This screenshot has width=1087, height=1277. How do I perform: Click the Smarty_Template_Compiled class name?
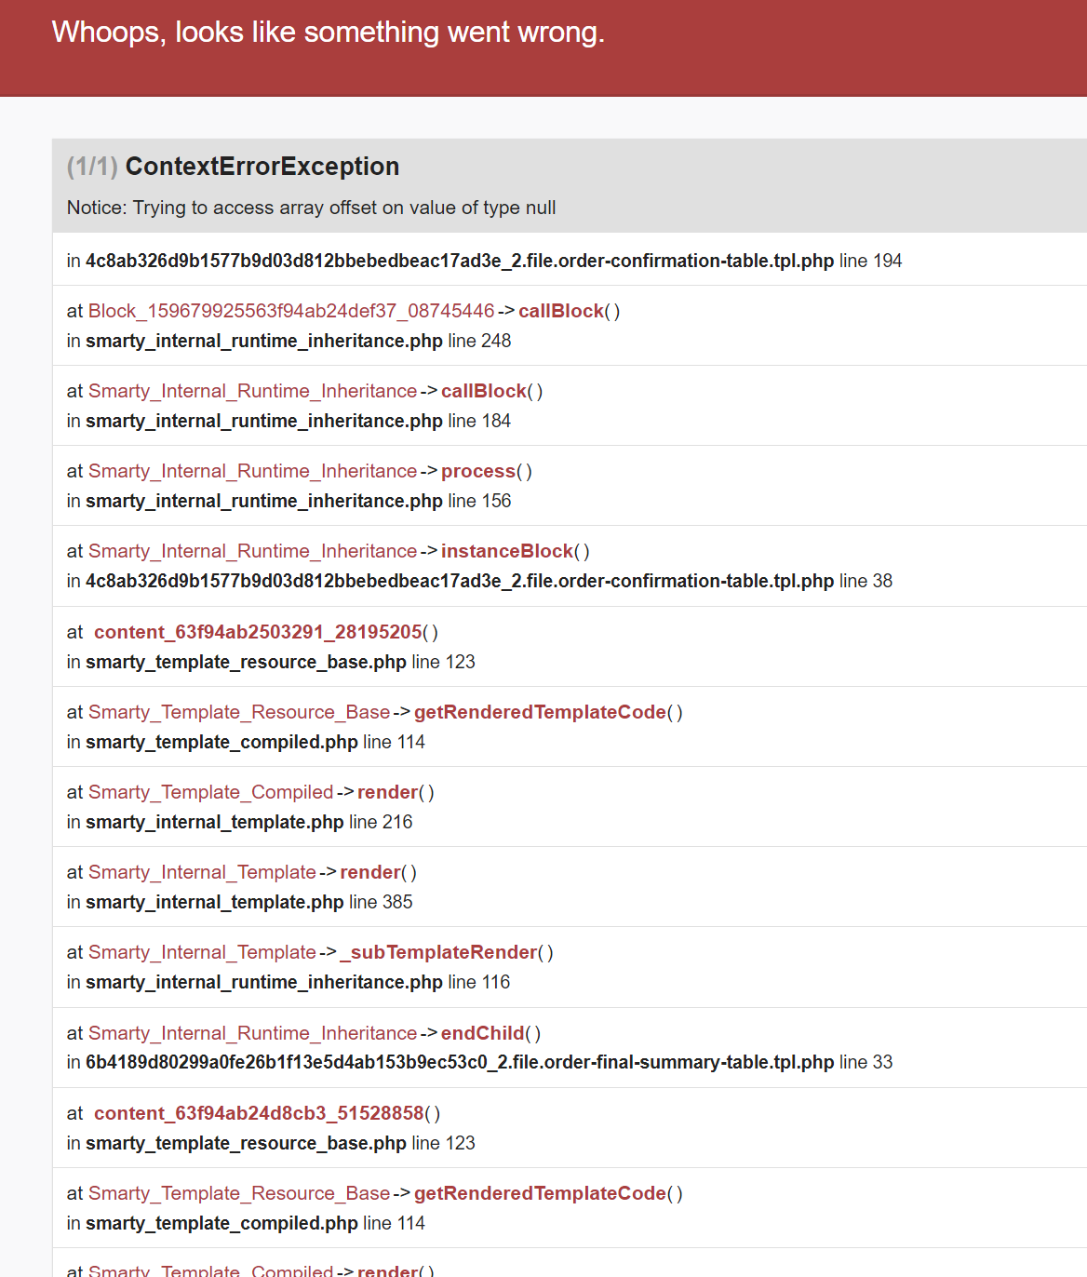210,792
